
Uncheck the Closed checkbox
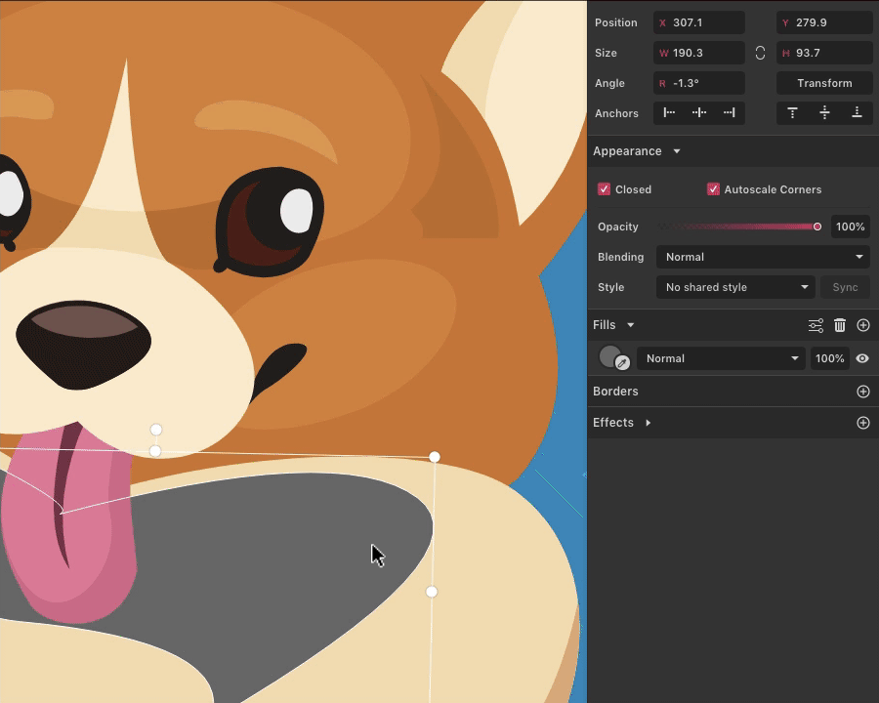tap(604, 189)
